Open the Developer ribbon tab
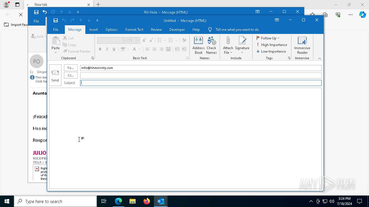The image size is (369, 207). [x=177, y=30]
